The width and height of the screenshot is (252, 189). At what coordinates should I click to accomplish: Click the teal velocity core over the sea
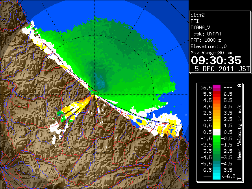(x=100, y=81)
